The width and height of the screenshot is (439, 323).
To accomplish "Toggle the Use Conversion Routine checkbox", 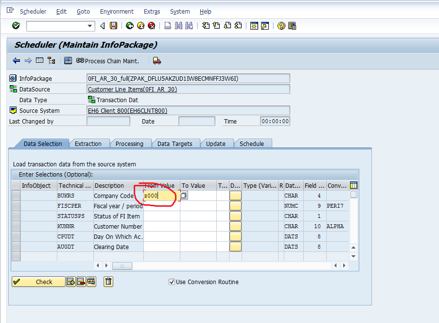I will pos(172,282).
